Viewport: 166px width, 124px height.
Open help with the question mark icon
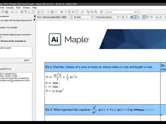tap(102, 12)
